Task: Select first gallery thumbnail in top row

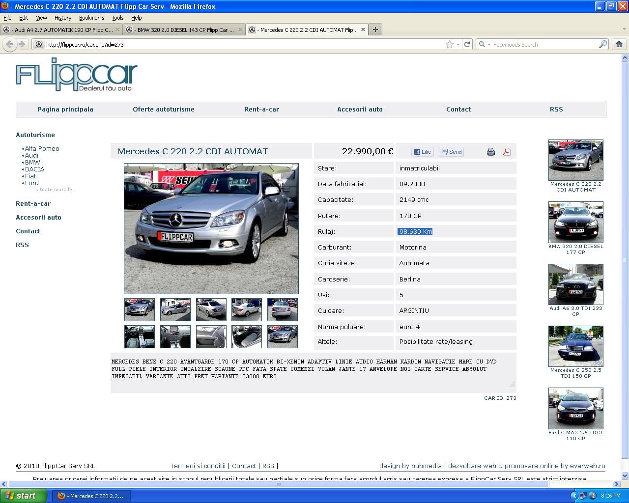Action: pos(140,309)
